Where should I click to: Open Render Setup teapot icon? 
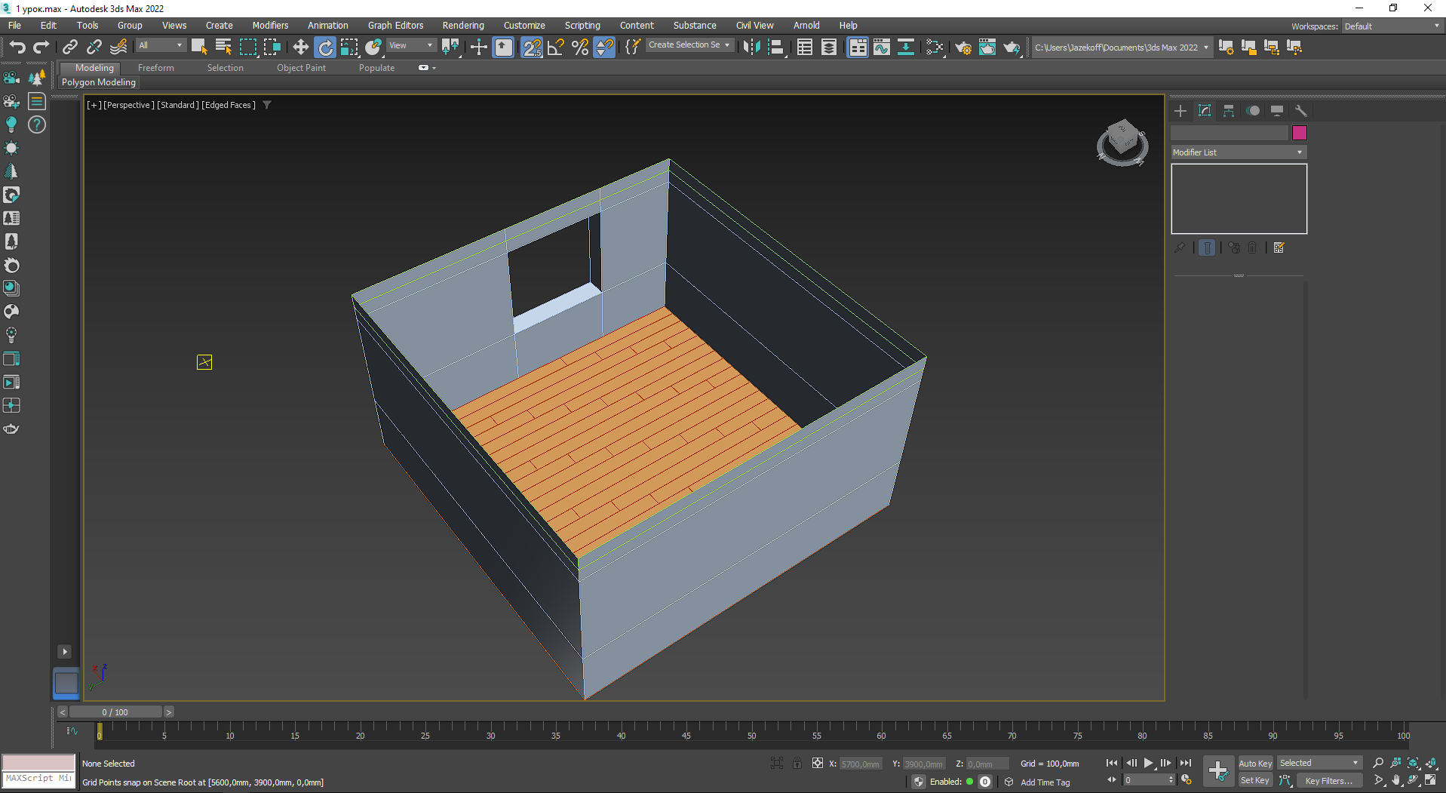coord(963,48)
